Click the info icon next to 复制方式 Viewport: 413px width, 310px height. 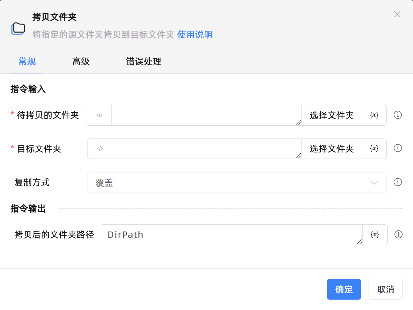[398, 182]
